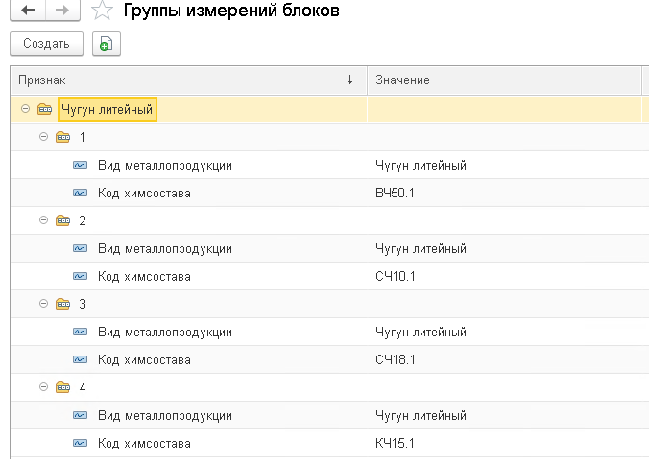Click the back navigation arrow
Image resolution: width=649 pixels, height=459 pixels.
tap(27, 11)
